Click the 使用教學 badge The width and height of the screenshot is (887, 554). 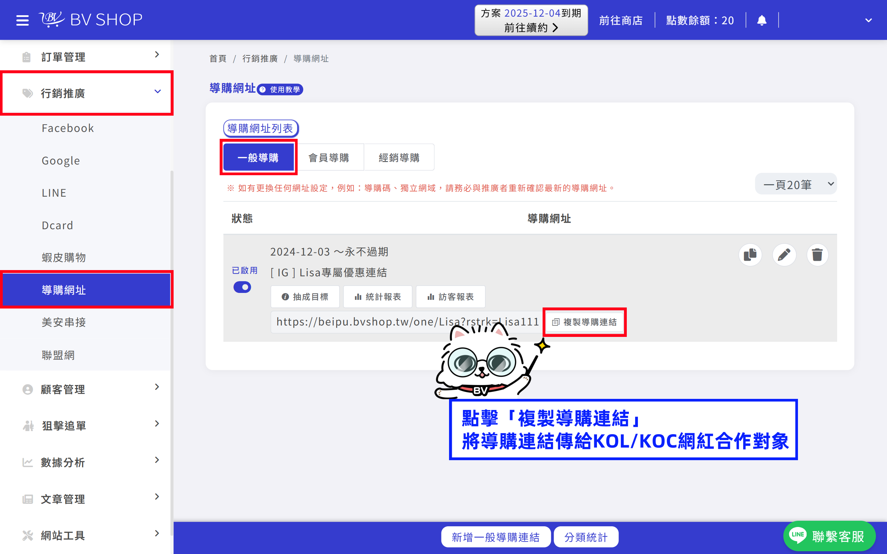pyautogui.click(x=280, y=89)
